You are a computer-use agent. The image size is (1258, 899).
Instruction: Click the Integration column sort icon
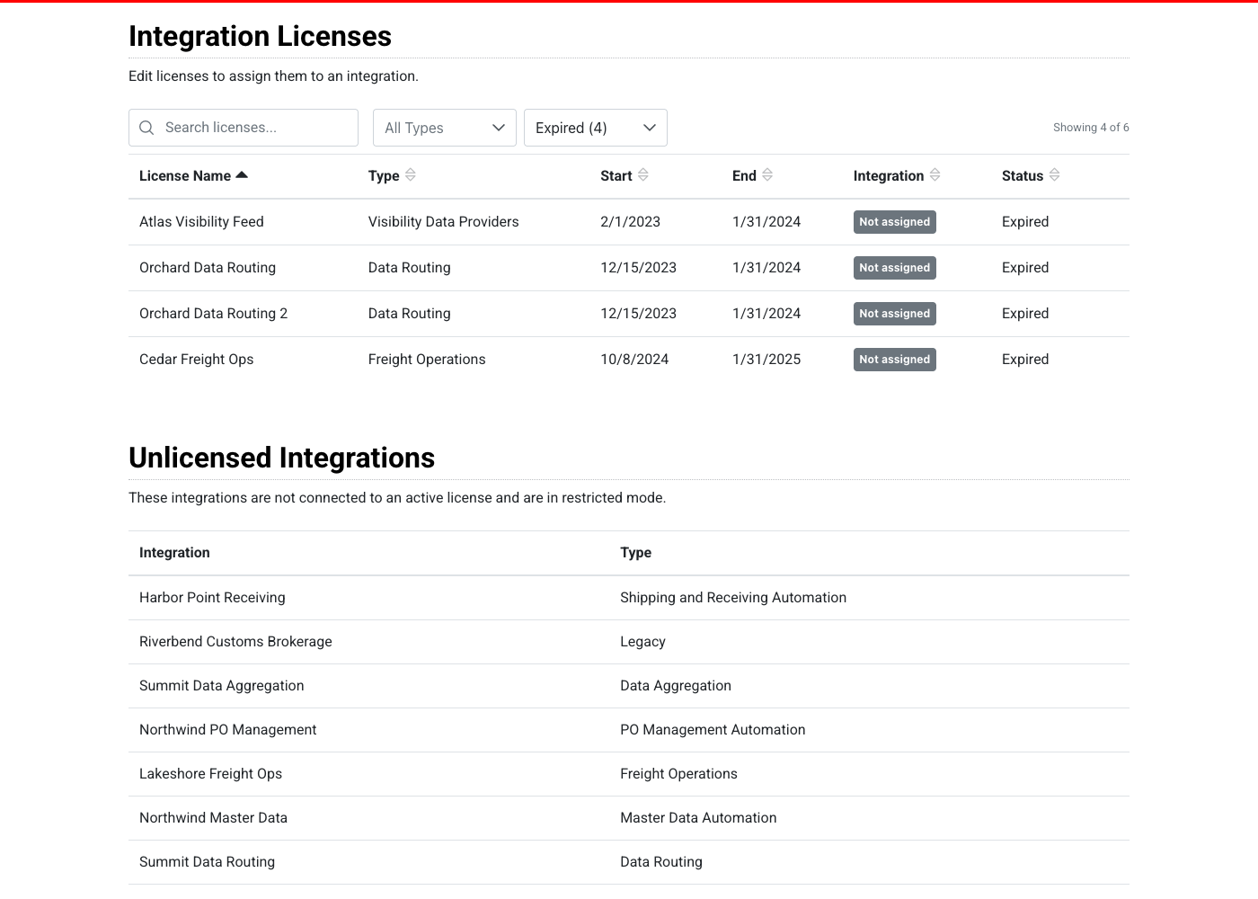[x=935, y=175]
